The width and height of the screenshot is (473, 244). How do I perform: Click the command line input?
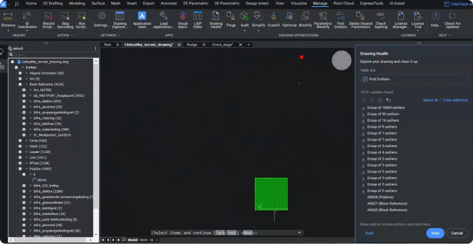point(227,233)
